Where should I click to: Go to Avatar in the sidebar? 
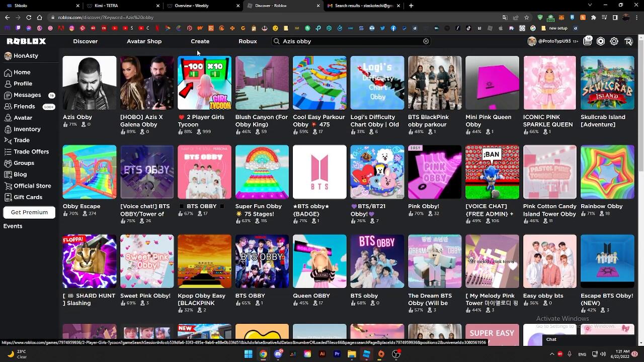[x=23, y=118]
